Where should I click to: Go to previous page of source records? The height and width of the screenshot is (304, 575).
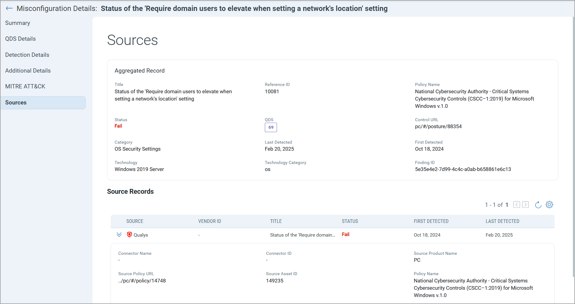[517, 205]
